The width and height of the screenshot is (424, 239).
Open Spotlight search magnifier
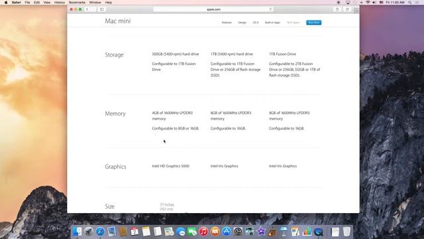tap(410, 3)
